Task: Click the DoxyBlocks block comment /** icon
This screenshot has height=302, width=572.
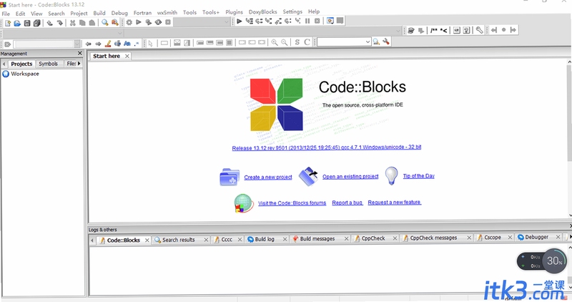Action: tap(433, 30)
